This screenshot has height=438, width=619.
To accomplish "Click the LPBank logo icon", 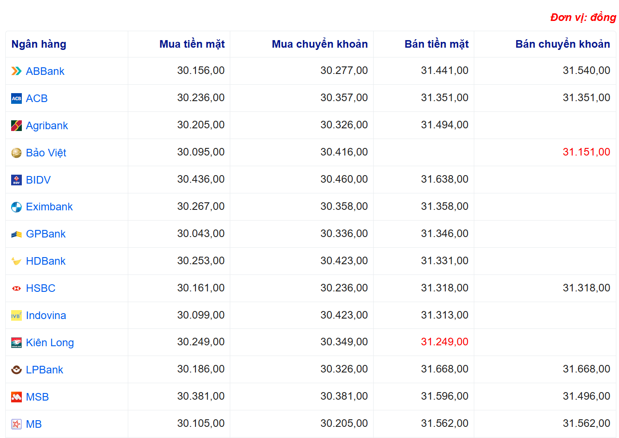I will point(16,370).
